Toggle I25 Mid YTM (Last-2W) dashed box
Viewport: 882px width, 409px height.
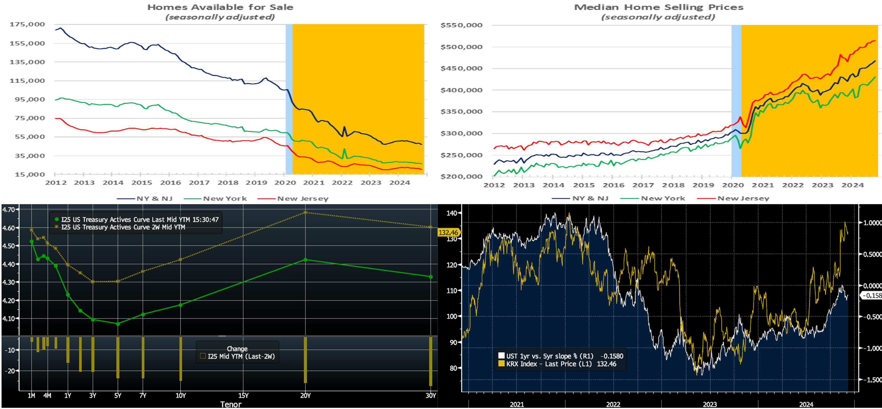(x=203, y=356)
